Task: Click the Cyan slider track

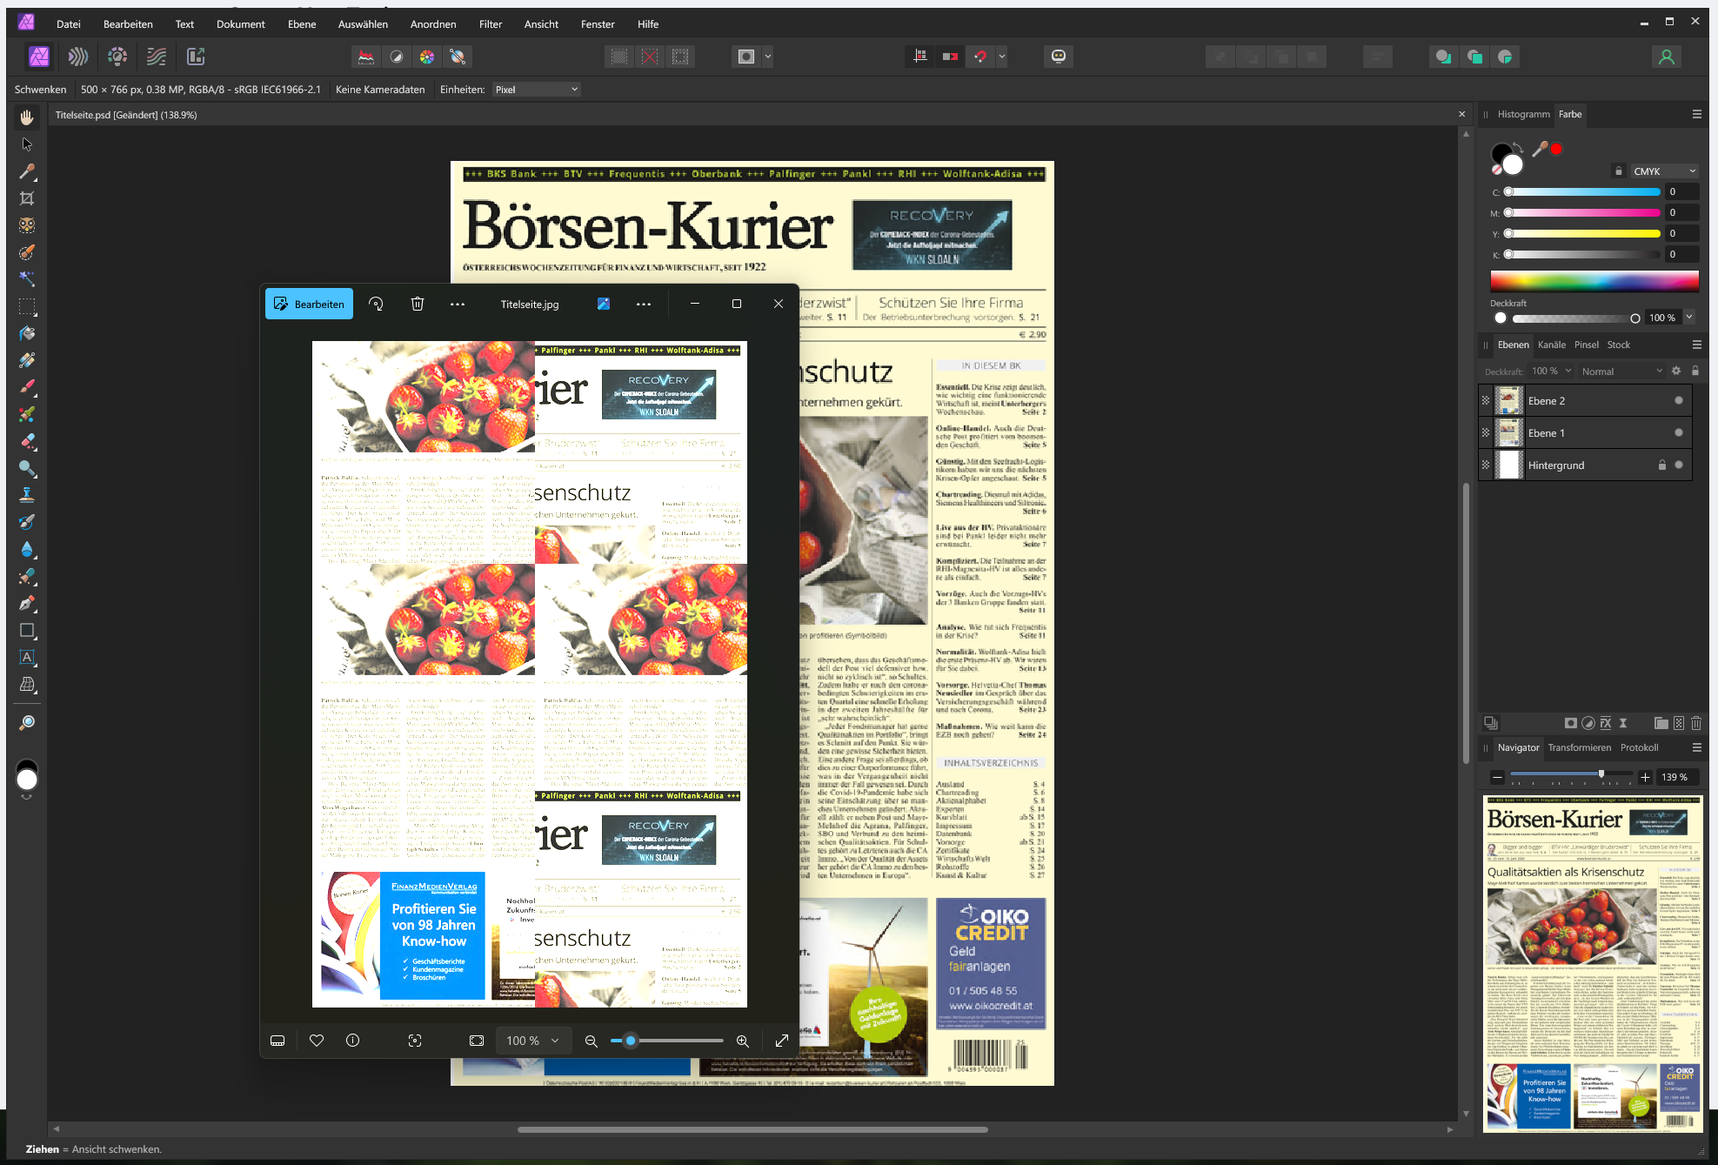Action: [1584, 191]
